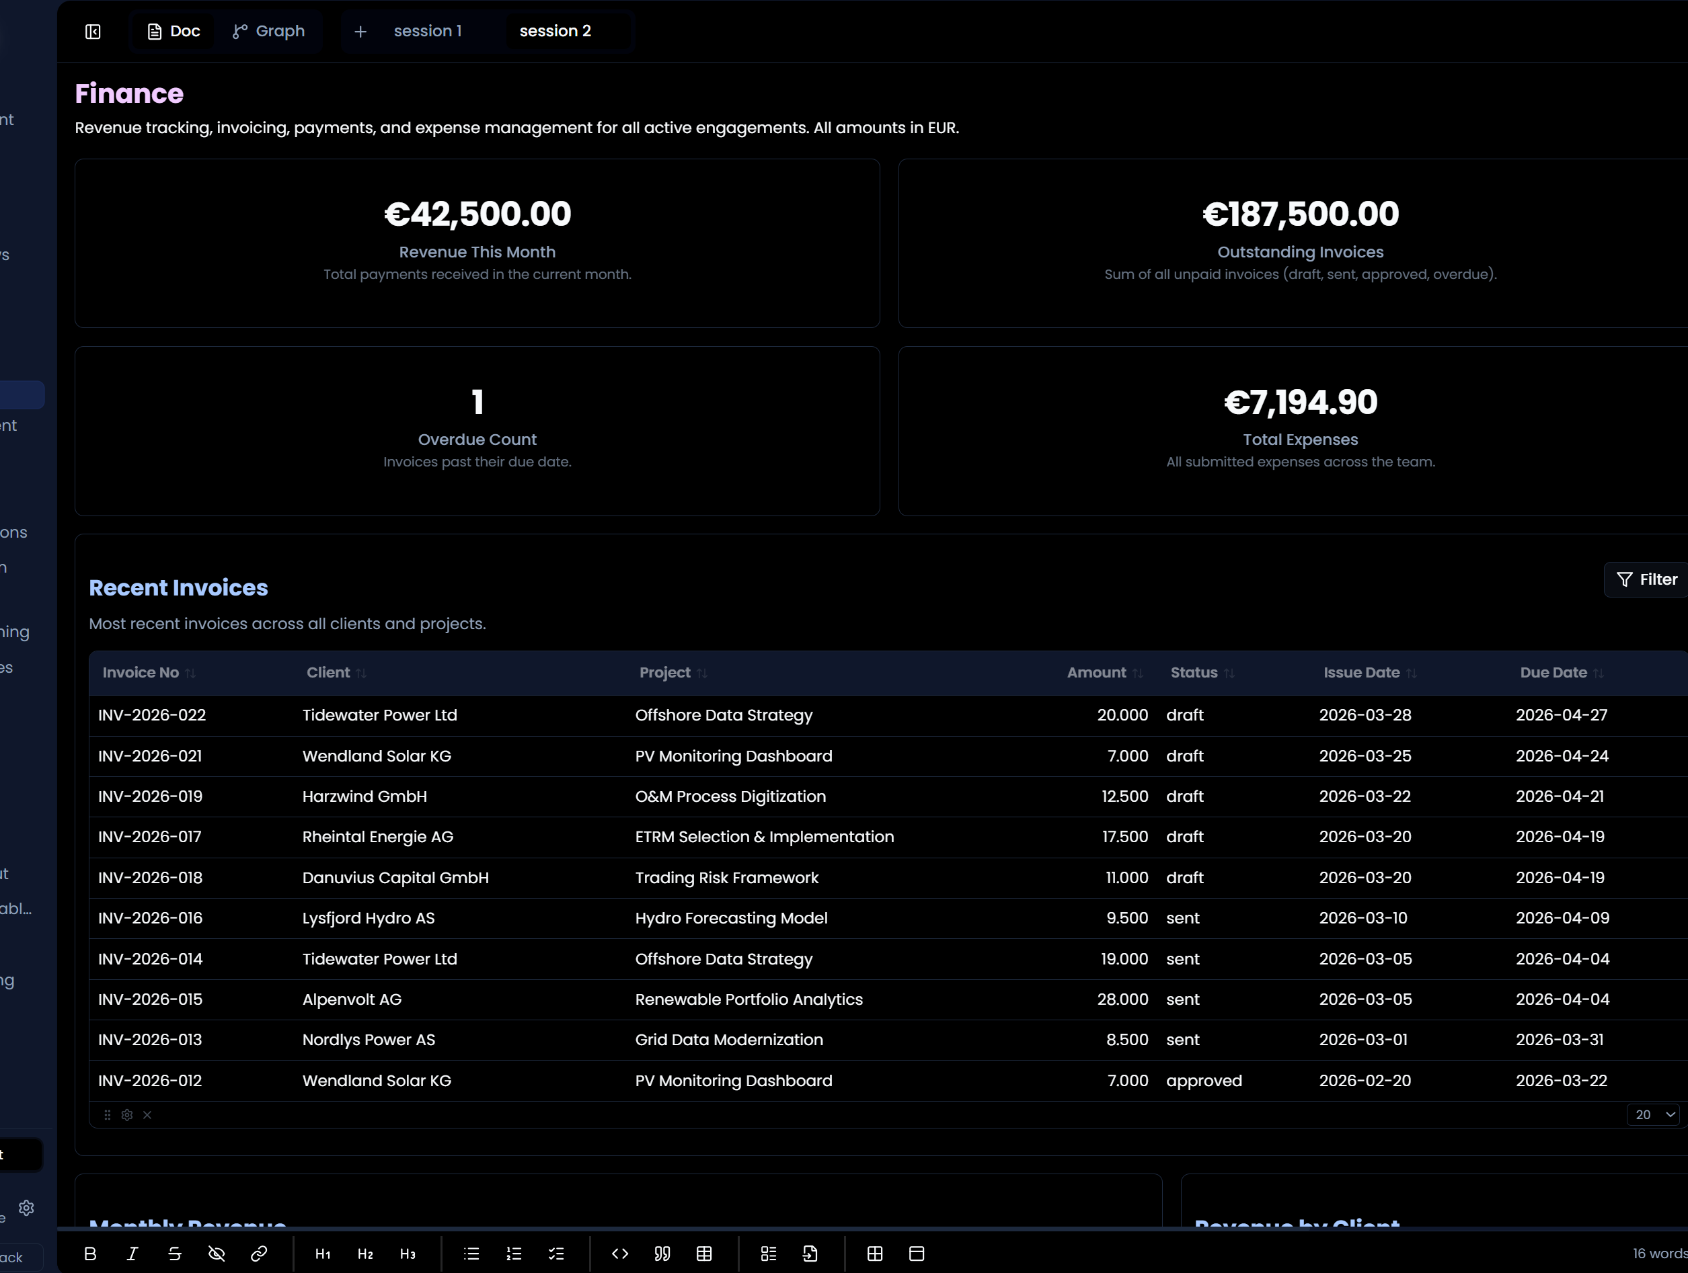Select the strikethrough formatting icon

click(x=175, y=1253)
